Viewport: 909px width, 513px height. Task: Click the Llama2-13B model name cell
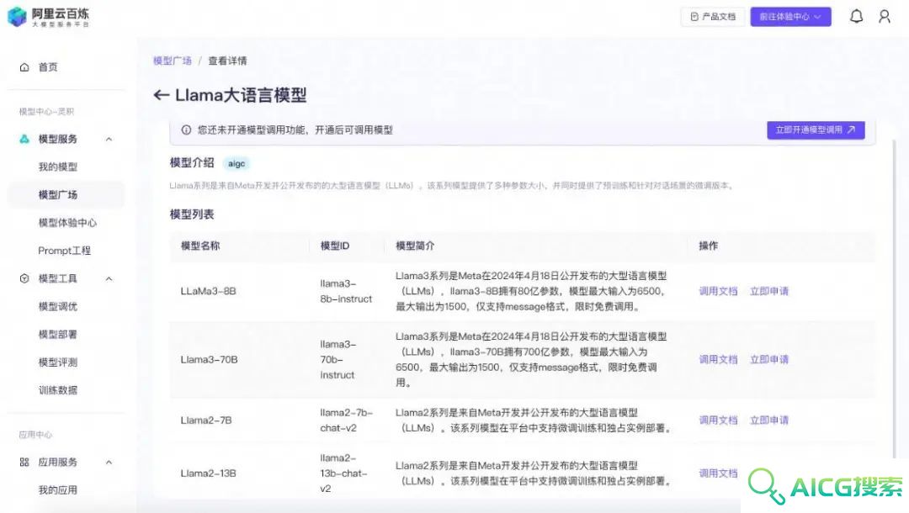pos(208,473)
